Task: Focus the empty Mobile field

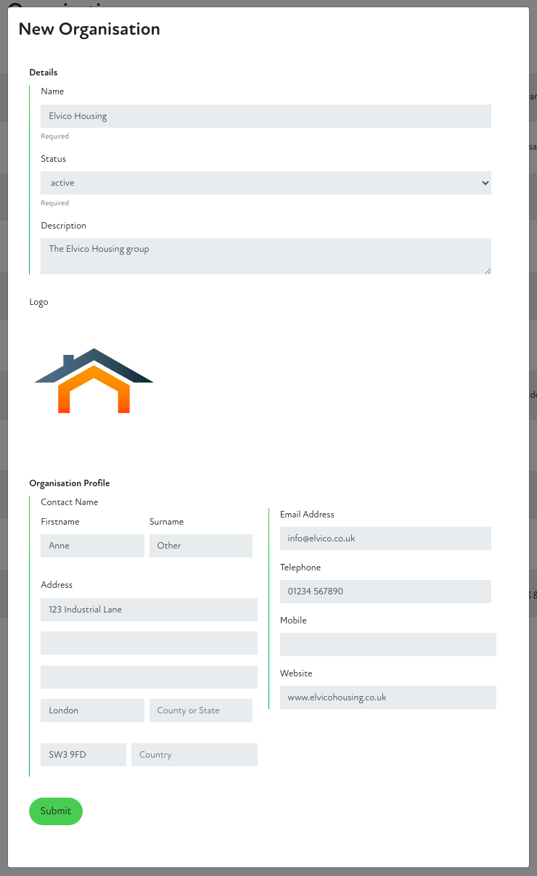Action: [388, 644]
